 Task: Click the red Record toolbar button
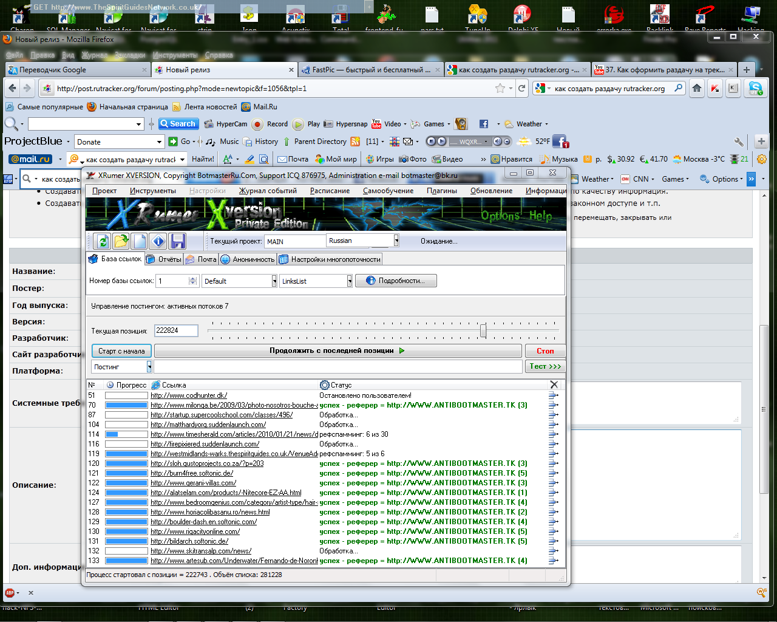click(x=271, y=124)
